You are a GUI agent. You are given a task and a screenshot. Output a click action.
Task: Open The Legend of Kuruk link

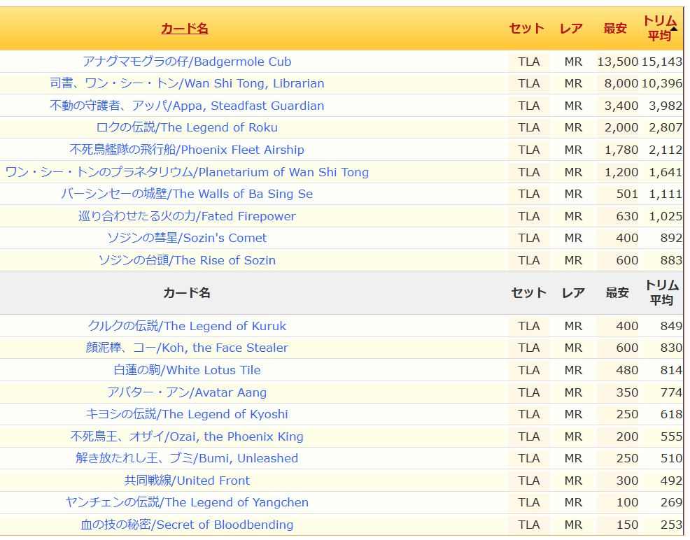[187, 326]
